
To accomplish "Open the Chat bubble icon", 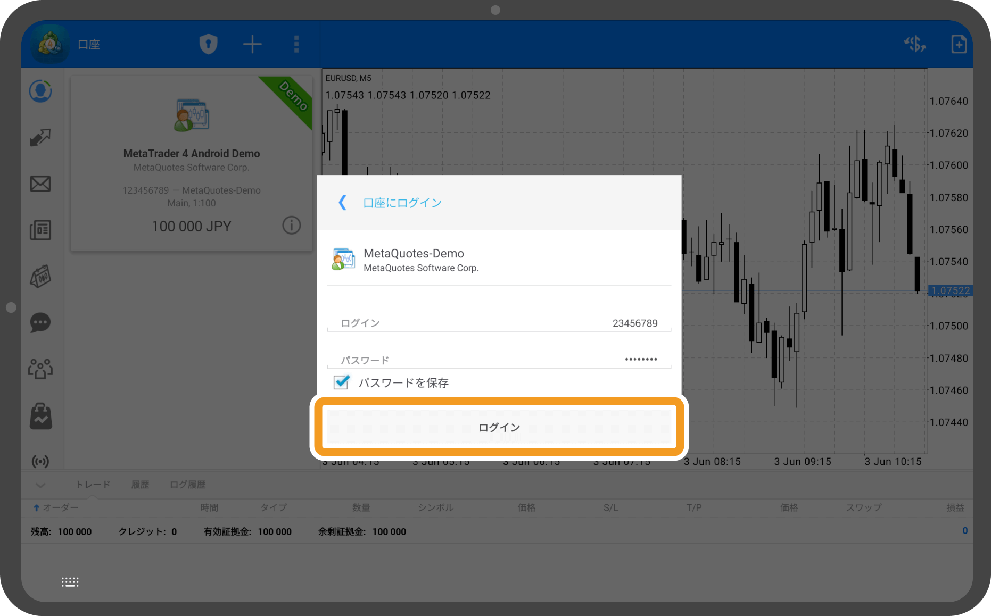I will (40, 322).
